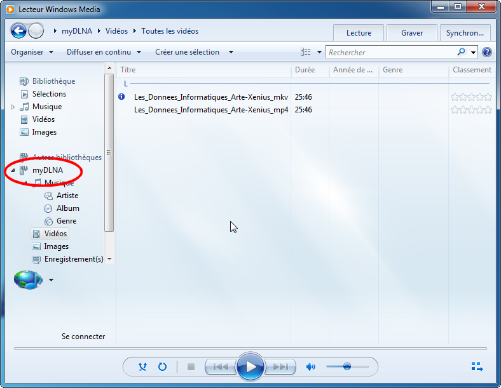Click the search magnifier icon
Image resolution: width=501 pixels, height=388 pixels.
[x=462, y=52]
